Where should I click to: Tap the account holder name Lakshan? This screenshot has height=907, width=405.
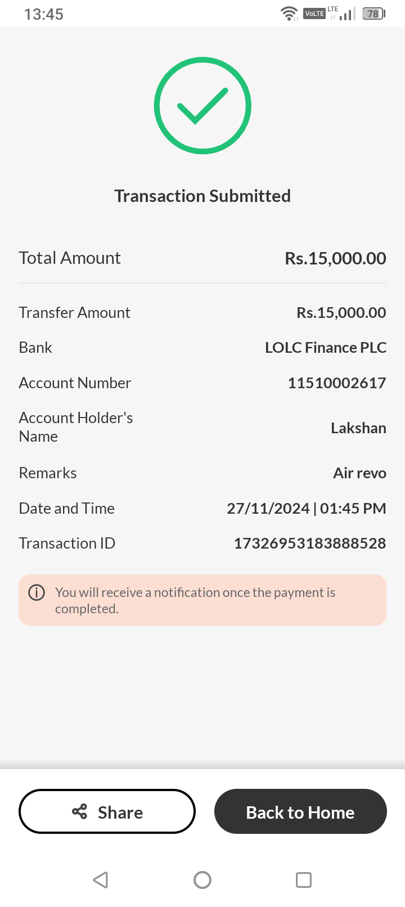[x=358, y=428]
